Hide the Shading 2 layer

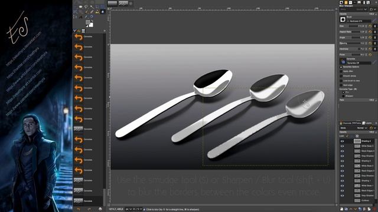(x=343, y=161)
